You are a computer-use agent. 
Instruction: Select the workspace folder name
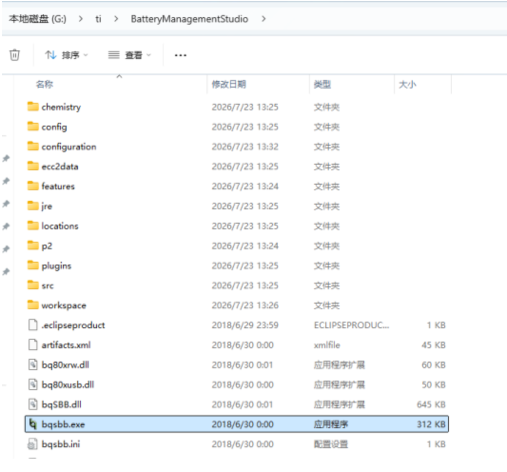point(64,306)
